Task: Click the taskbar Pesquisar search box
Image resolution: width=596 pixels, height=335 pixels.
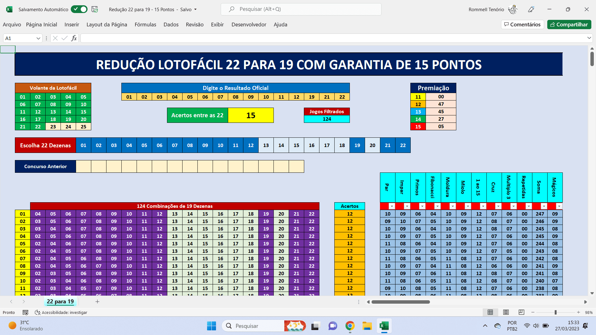Action: tap(264, 326)
